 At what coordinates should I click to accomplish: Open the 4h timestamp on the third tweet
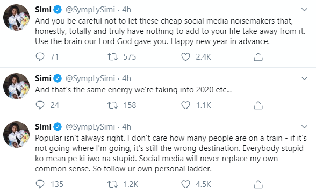tap(127, 127)
